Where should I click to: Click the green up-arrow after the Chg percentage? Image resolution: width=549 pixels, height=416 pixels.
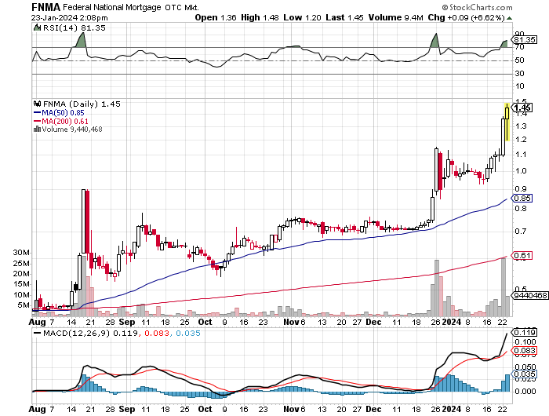[x=510, y=18]
